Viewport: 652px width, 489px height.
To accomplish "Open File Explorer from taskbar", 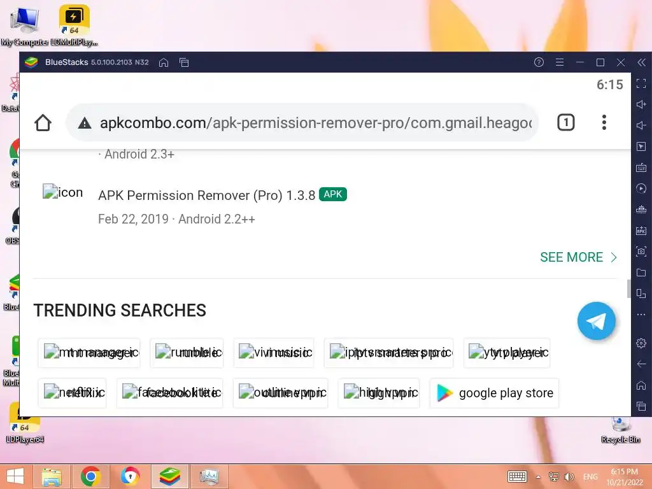I will (52, 476).
